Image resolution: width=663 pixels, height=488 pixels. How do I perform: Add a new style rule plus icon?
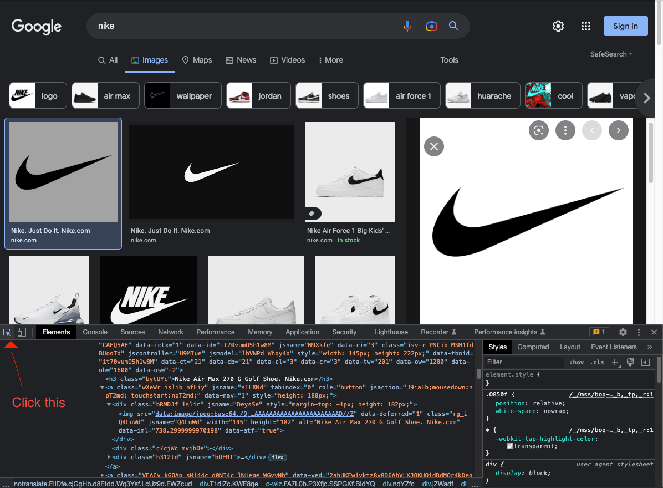tap(615, 363)
